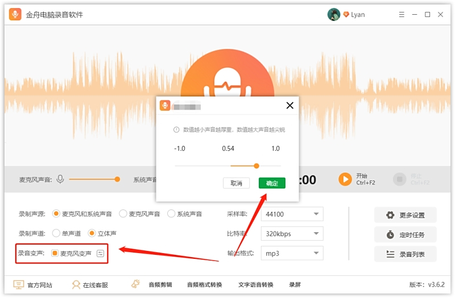Click the -1.0 minimum value label
The width and height of the screenshot is (455, 298).
click(180, 149)
